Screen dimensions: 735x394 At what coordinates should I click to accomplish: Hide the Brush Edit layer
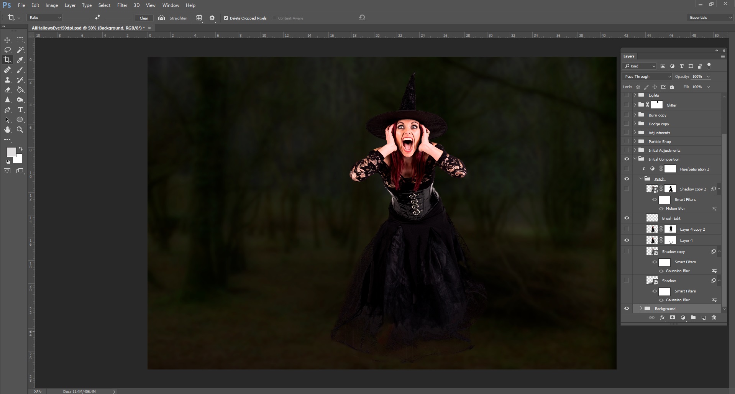(x=627, y=218)
